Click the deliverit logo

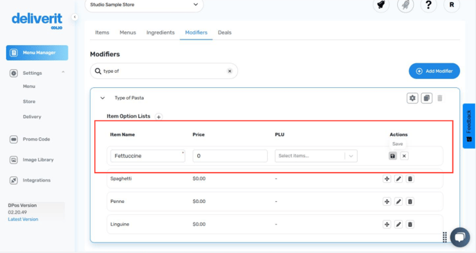coord(37,20)
